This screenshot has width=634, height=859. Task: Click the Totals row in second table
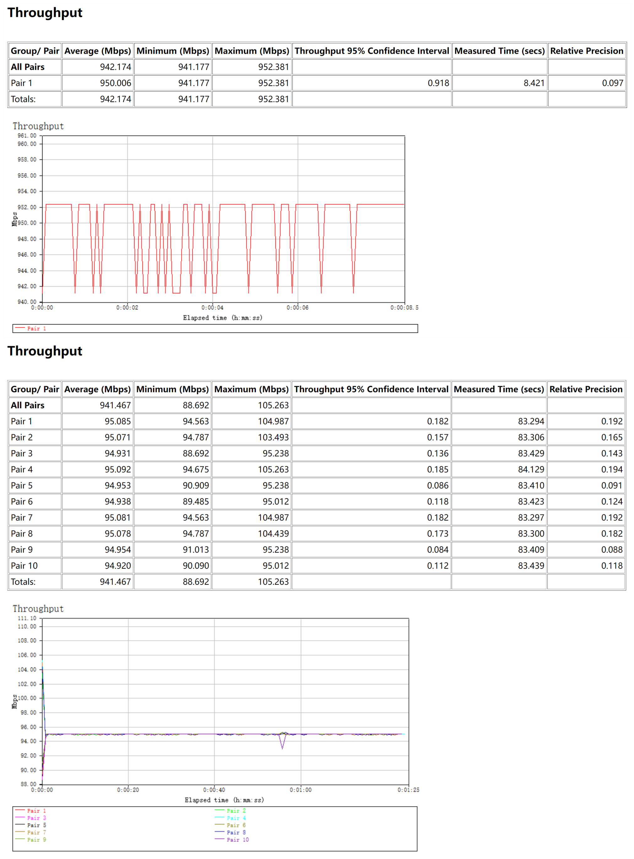(23, 581)
